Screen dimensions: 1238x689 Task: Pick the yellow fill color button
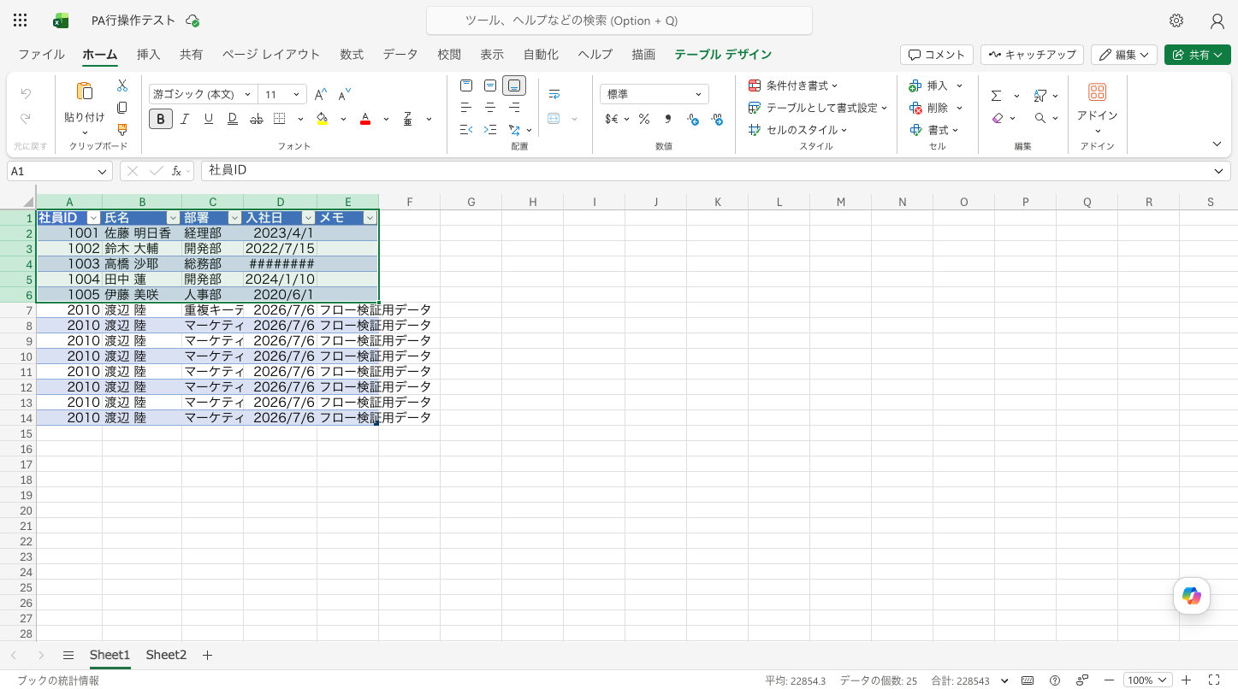pos(322,119)
